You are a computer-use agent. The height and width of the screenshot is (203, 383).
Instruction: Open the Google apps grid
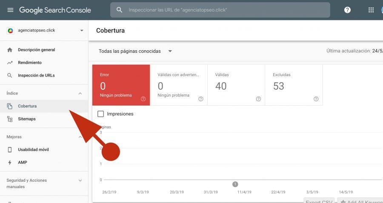371,10
